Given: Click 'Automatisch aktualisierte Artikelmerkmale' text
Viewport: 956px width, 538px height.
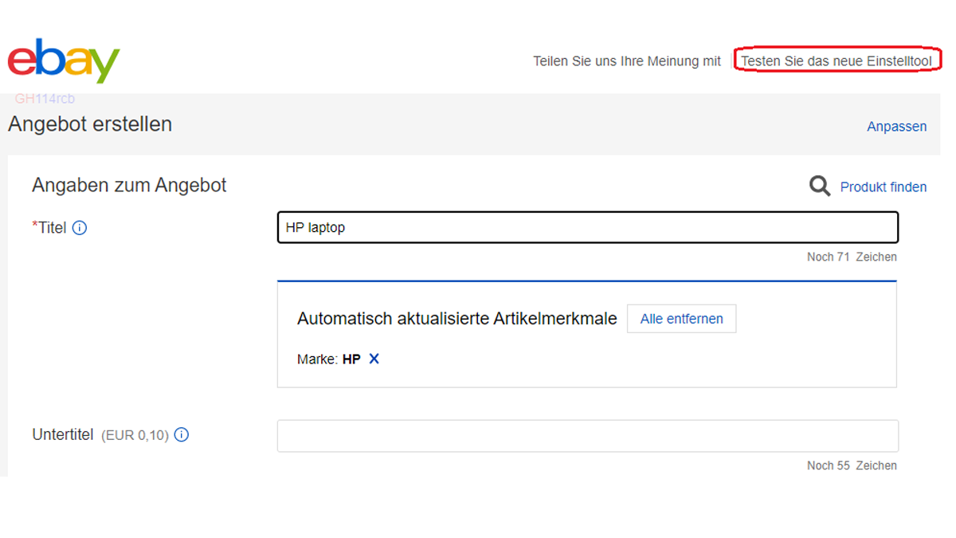Looking at the screenshot, I should pos(457,319).
